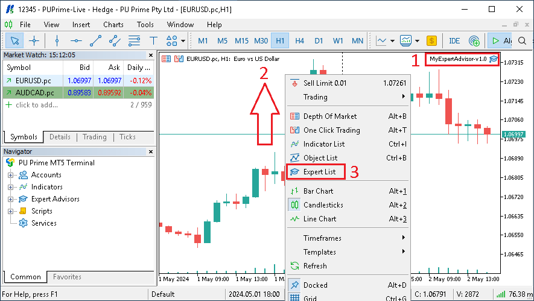
Task: Select the crosshair tool
Action: pyautogui.click(x=34, y=41)
